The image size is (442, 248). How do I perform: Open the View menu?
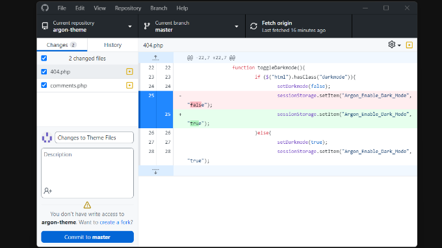[x=100, y=8]
